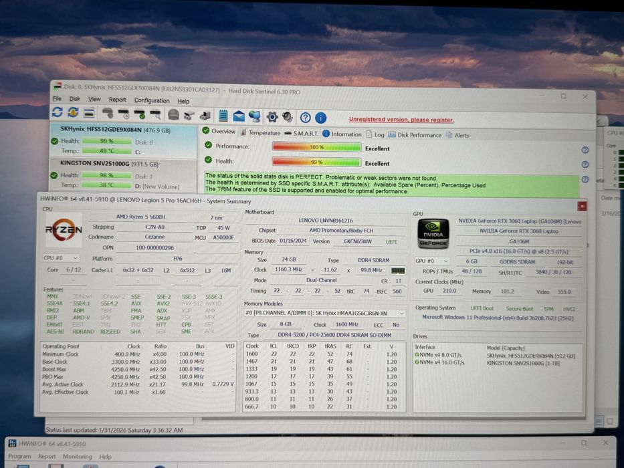This screenshot has height=468, width=624.
Task: Click the Ryzen CPU logo
Action: 64,229
